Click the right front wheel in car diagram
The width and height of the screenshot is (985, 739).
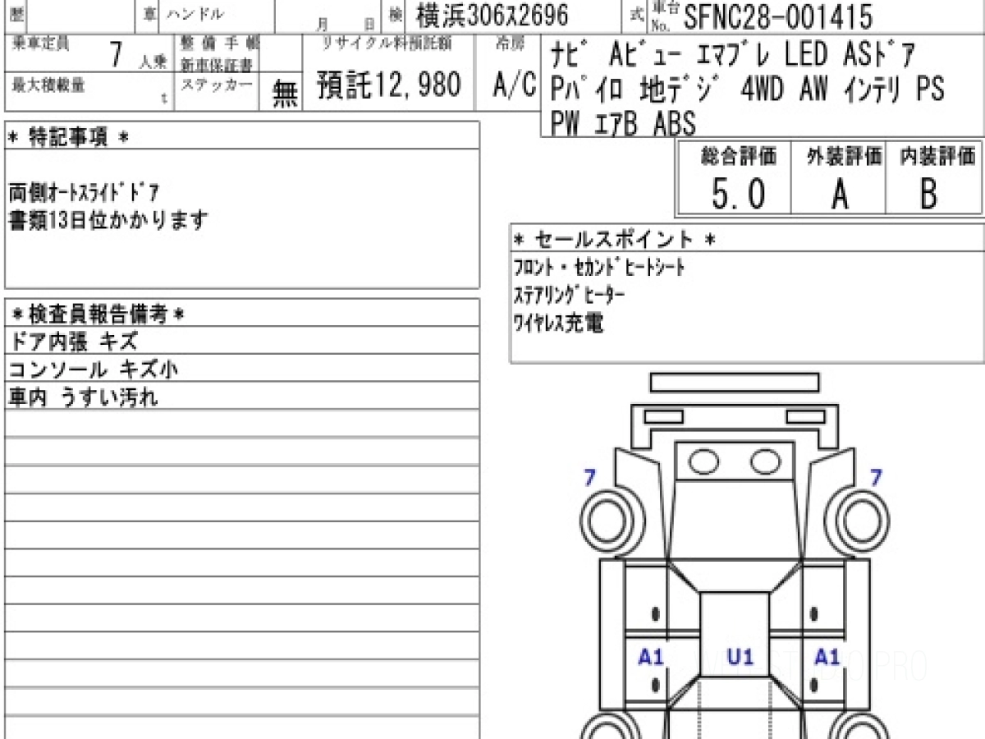[x=863, y=521]
